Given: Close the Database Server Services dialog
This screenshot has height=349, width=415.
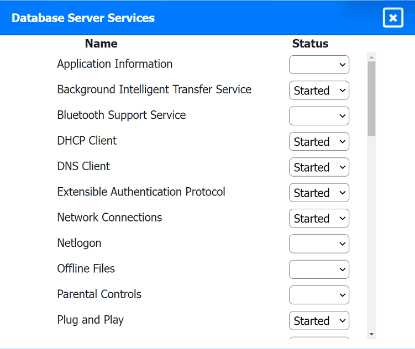Looking at the screenshot, I should coord(393,18).
